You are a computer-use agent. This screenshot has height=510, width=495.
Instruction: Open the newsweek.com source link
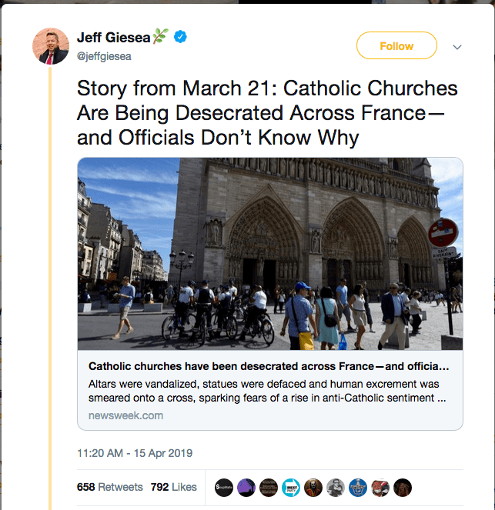tap(120, 415)
